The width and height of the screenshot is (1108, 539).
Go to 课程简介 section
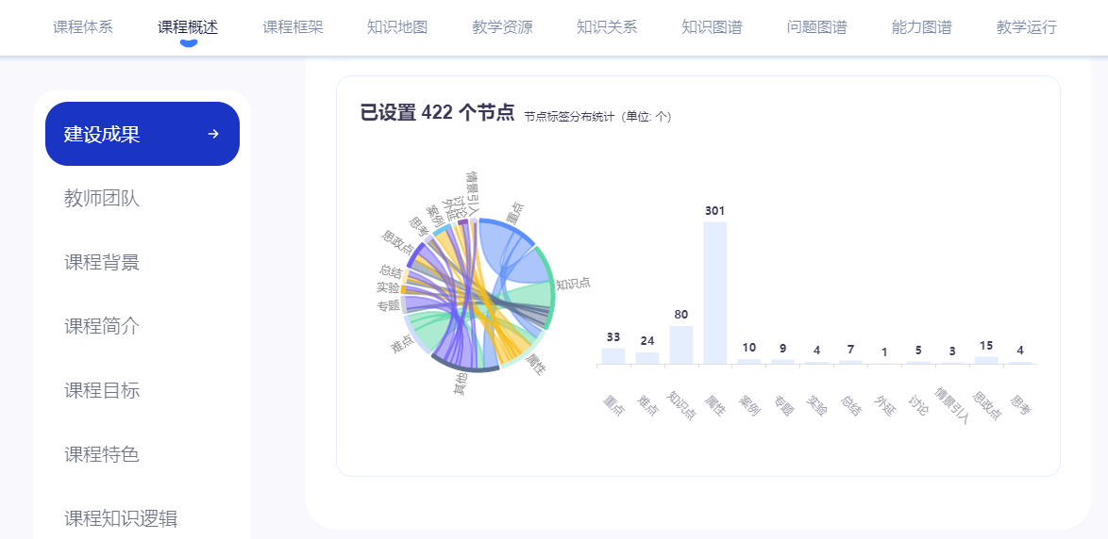(102, 326)
